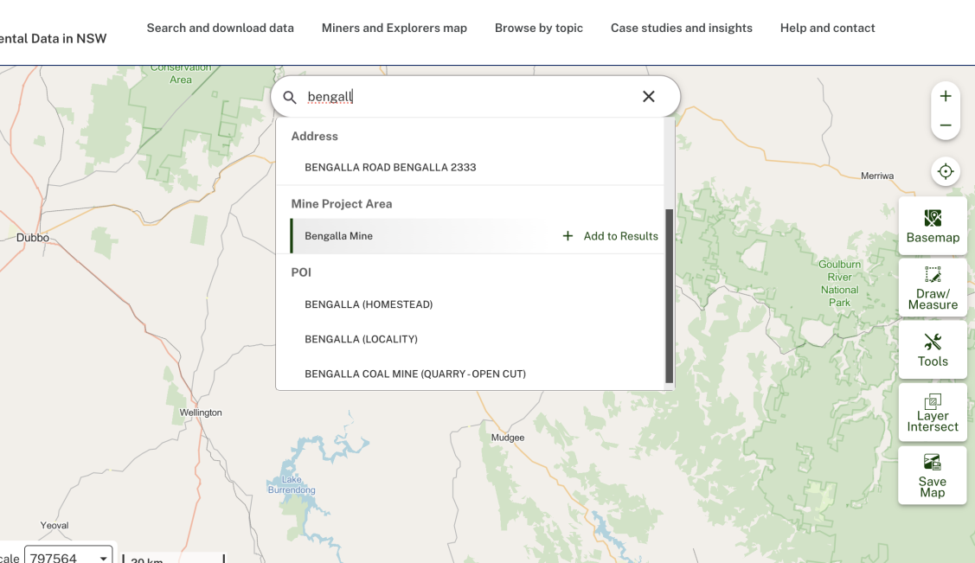The width and height of the screenshot is (975, 563).
Task: Open Help and contact
Action: coord(828,28)
